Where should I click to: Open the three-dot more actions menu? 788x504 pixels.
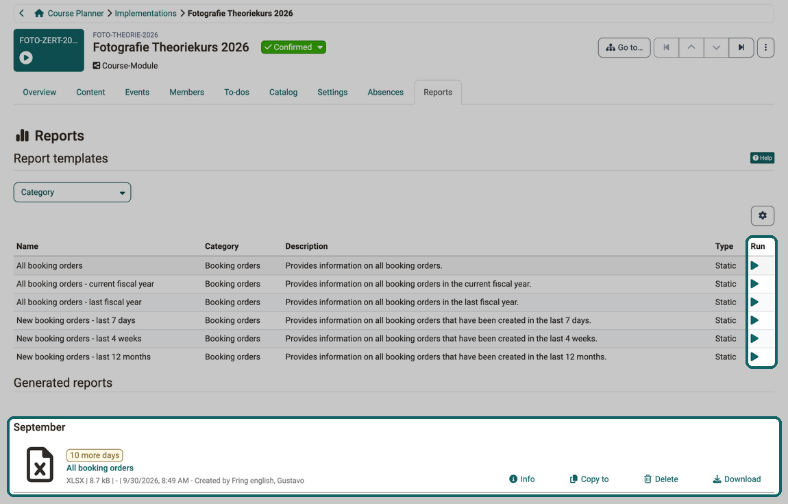[x=765, y=47]
